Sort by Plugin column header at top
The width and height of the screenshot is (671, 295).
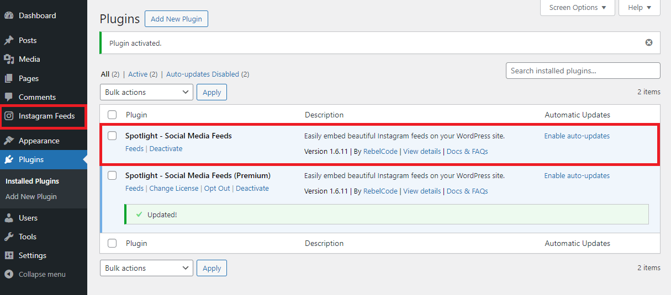136,115
